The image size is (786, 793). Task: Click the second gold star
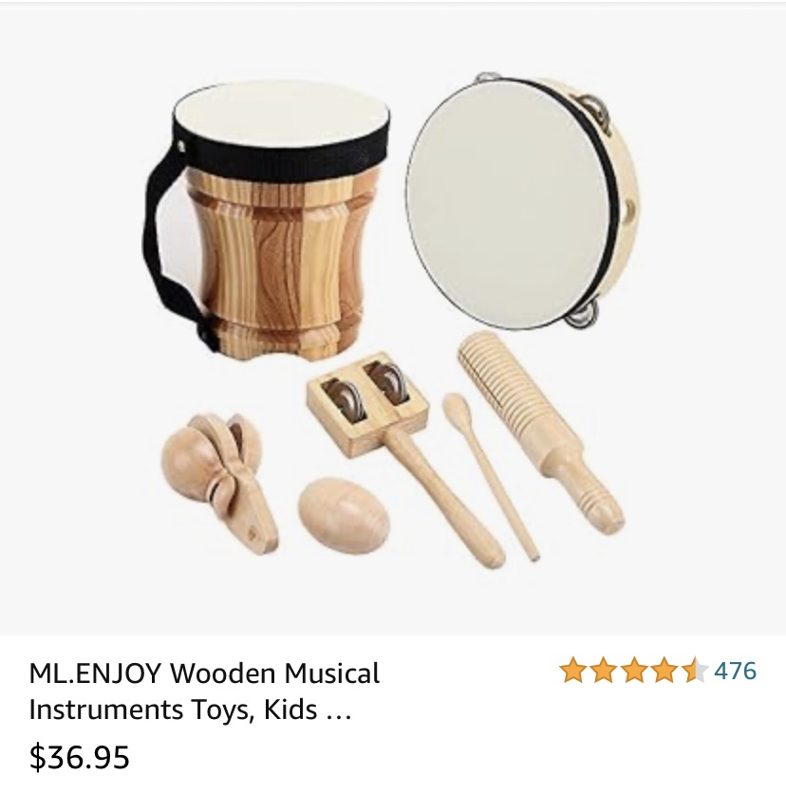[604, 671]
